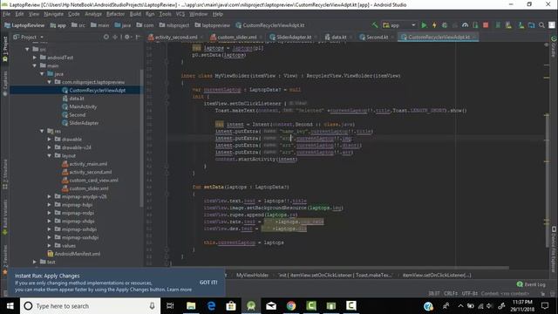The image size is (558, 314).
Task: Open Android Studio in Windows taskbar
Action: pyautogui.click(x=251, y=306)
